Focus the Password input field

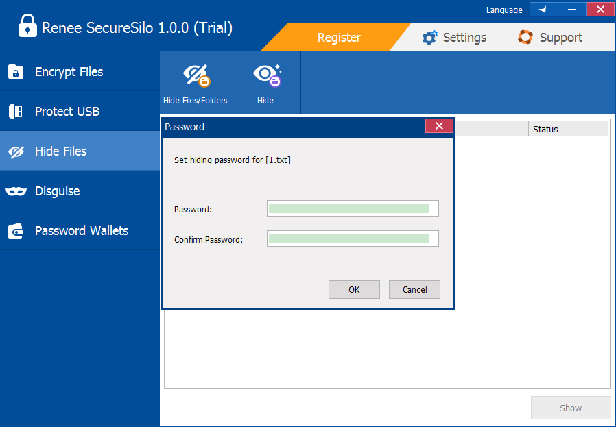click(353, 208)
